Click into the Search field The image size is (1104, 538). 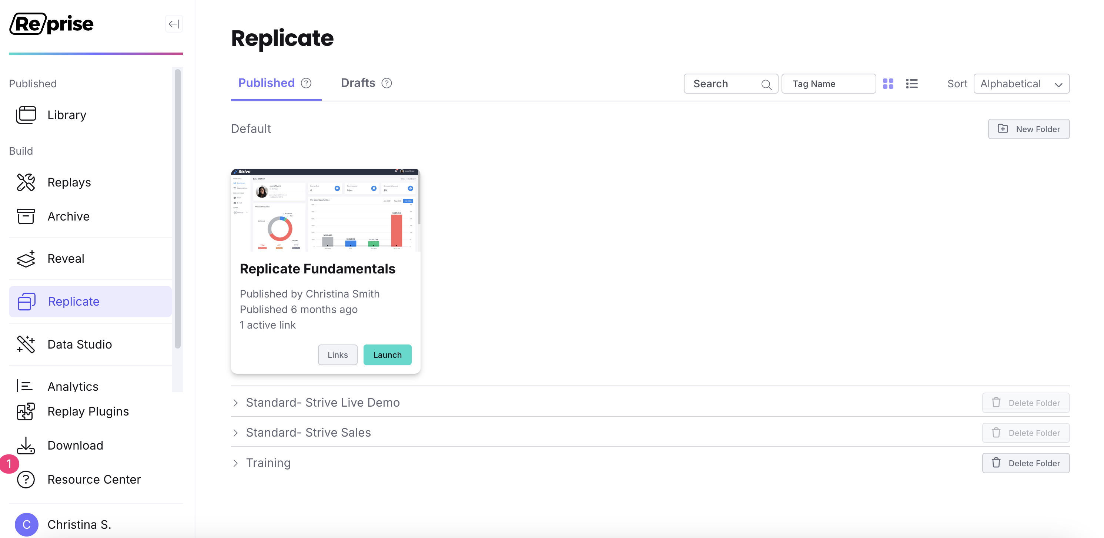(731, 84)
